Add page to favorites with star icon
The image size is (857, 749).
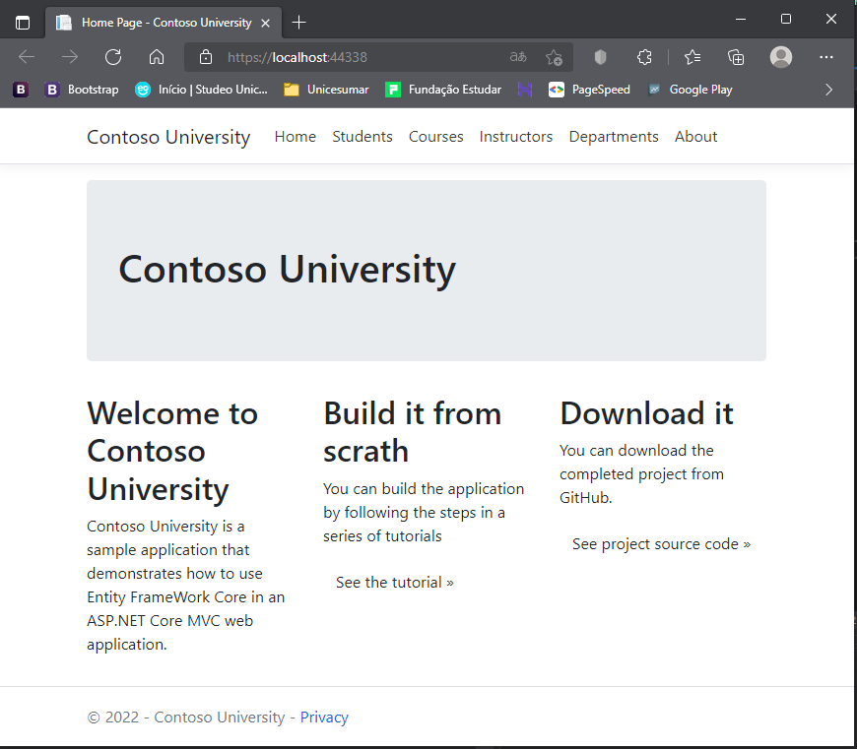(554, 57)
